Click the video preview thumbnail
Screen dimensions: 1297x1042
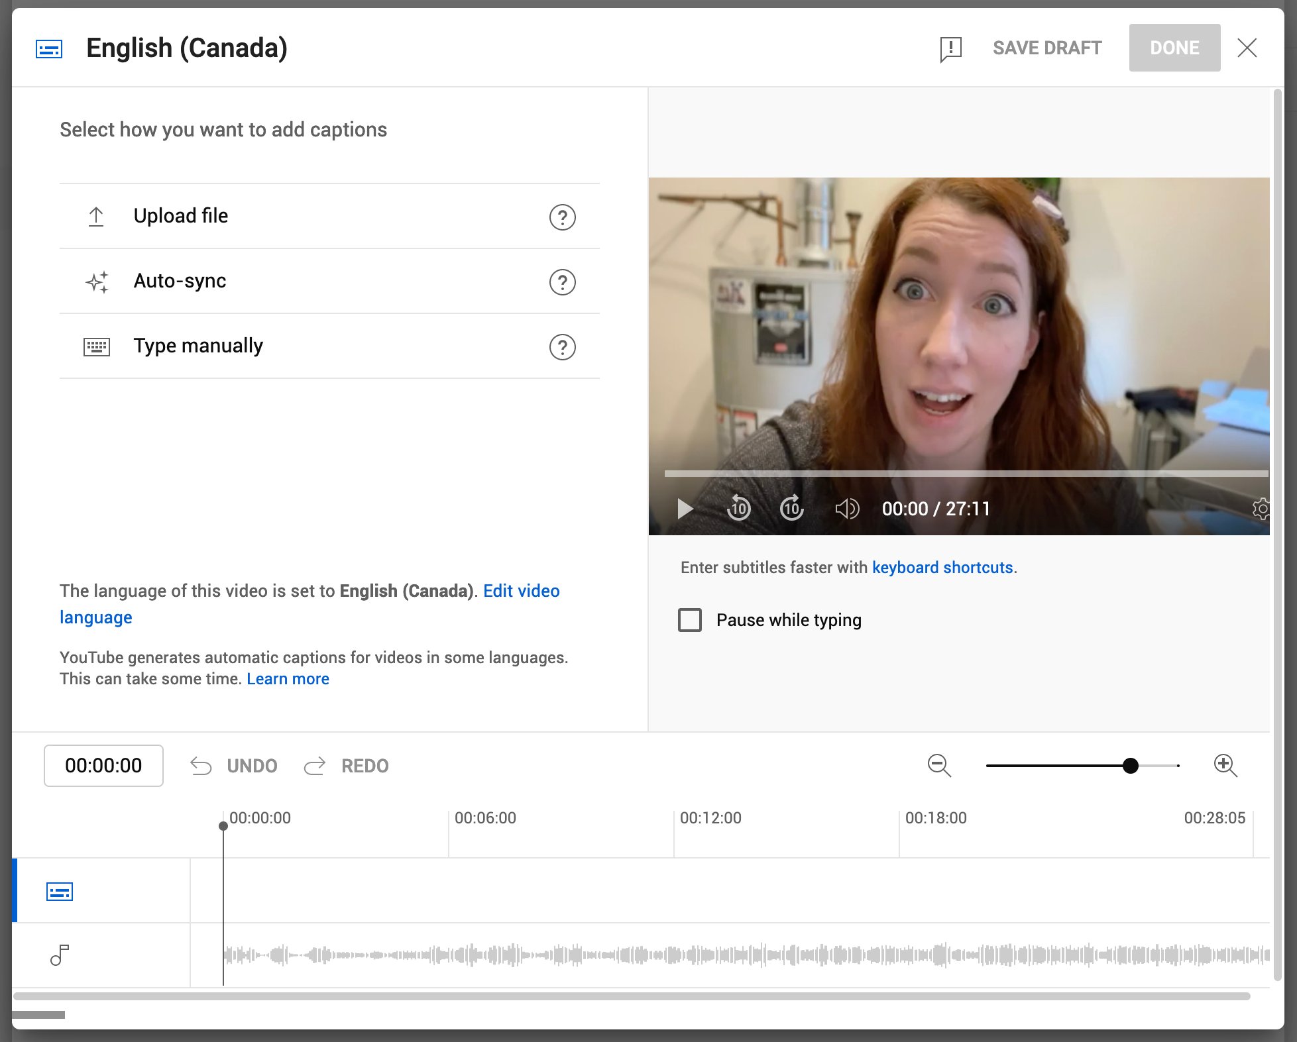959,356
